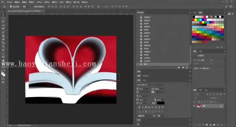Click the foreground/background color swatches
Viewport: 236px width, 127px height.
click(3, 74)
